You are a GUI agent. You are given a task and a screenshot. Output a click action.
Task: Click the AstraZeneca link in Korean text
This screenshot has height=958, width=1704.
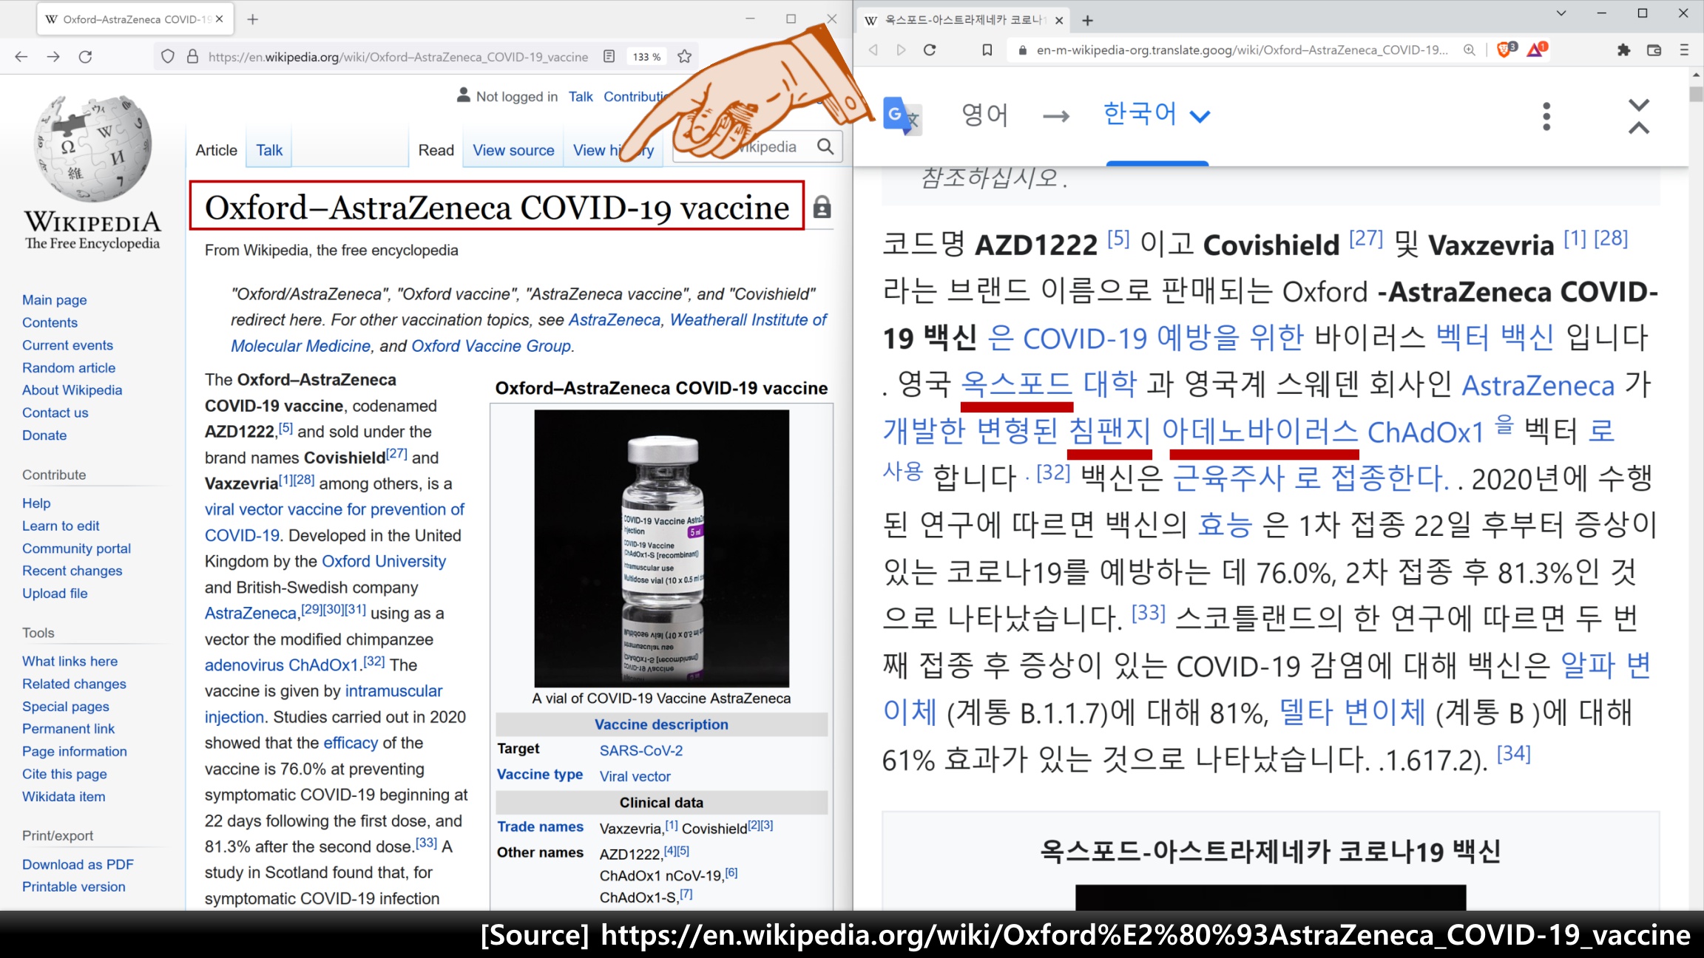(1538, 385)
